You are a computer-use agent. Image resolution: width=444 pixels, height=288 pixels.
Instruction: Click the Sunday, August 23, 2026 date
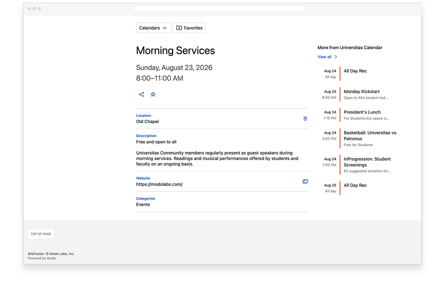174,68
